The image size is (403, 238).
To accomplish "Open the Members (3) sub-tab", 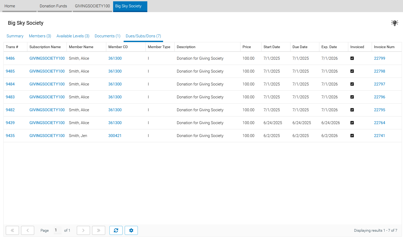I will pyautogui.click(x=40, y=36).
